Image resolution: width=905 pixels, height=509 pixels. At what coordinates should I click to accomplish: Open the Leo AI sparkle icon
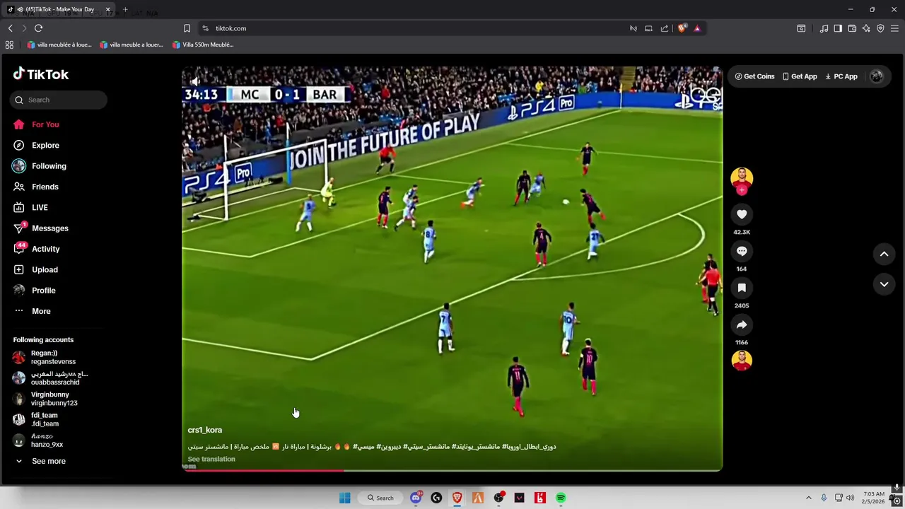pos(866,28)
